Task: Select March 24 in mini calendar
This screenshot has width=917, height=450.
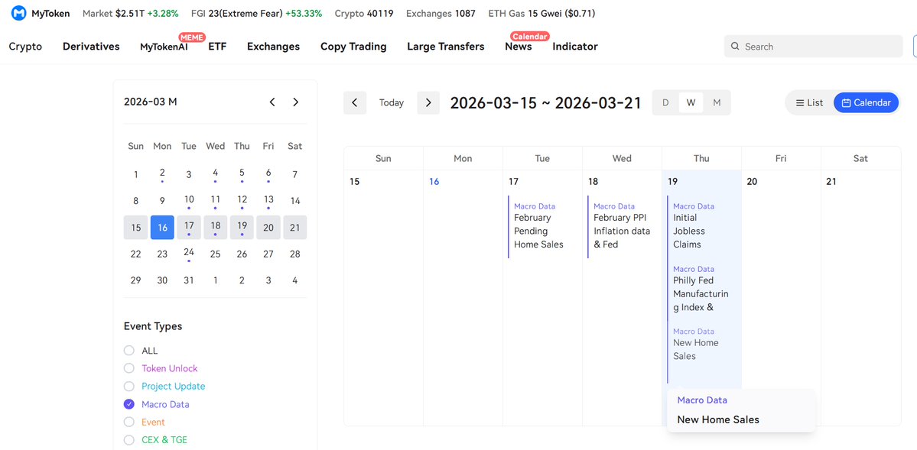Action: 189,254
